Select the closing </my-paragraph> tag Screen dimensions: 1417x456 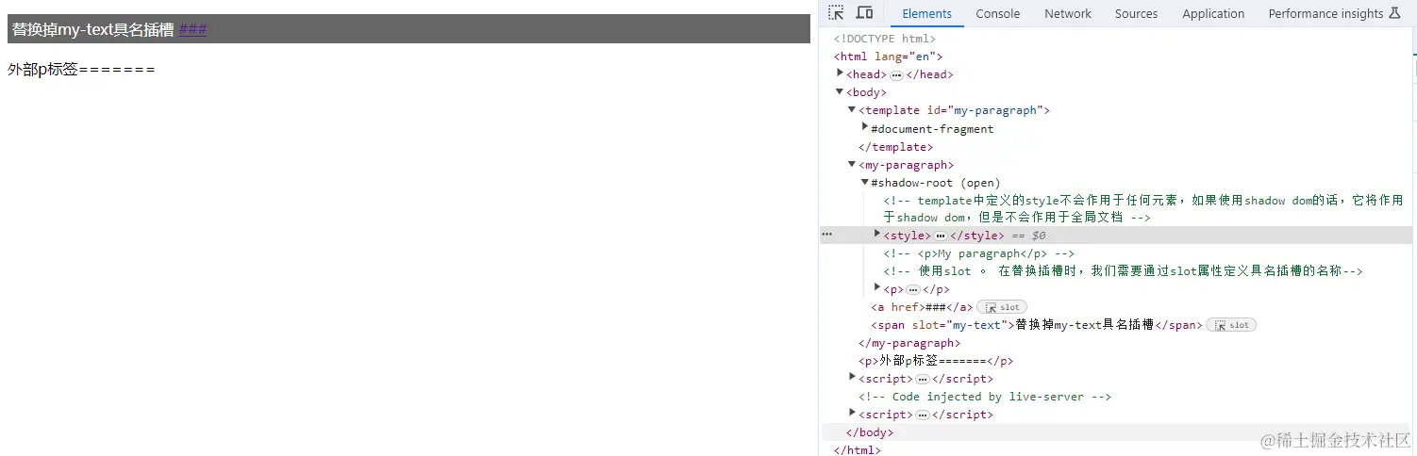[x=909, y=343]
